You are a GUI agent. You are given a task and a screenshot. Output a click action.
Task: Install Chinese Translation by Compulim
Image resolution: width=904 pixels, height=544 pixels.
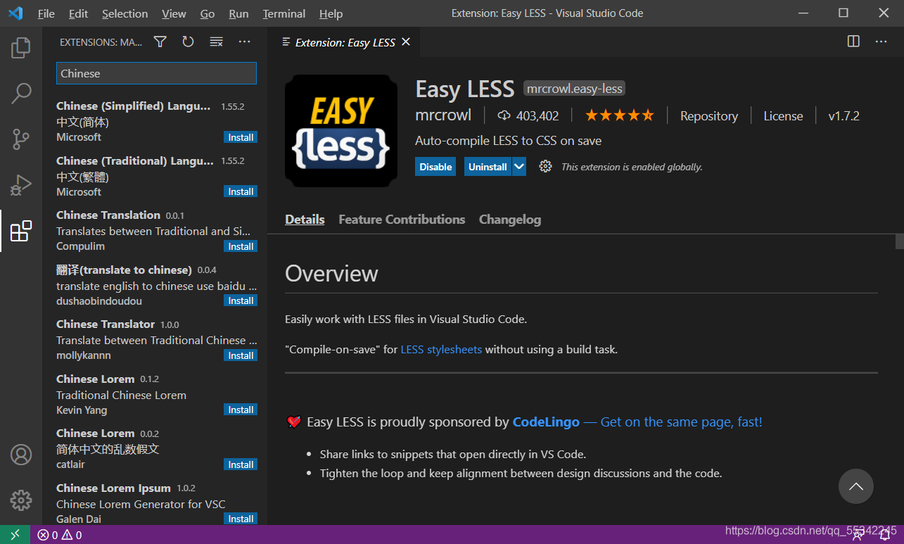(x=241, y=246)
